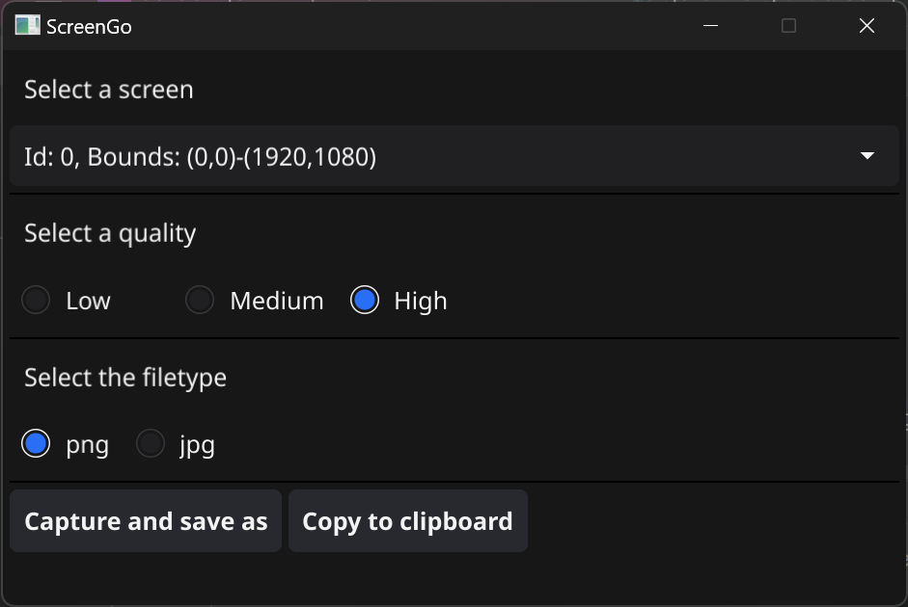Click the 'Select the filetype' heading
Viewport: 908px width, 607px height.
coord(125,378)
